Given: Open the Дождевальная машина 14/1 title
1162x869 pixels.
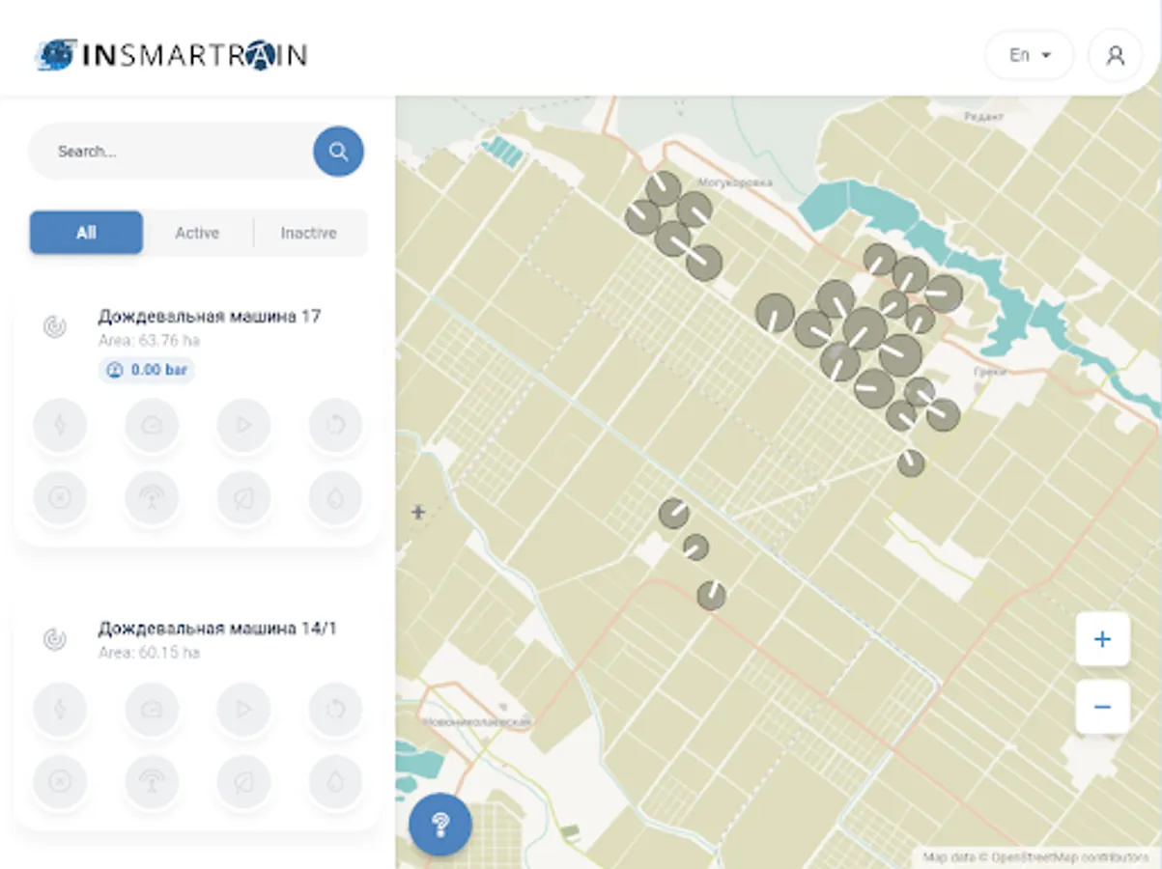Looking at the screenshot, I should point(217,629).
